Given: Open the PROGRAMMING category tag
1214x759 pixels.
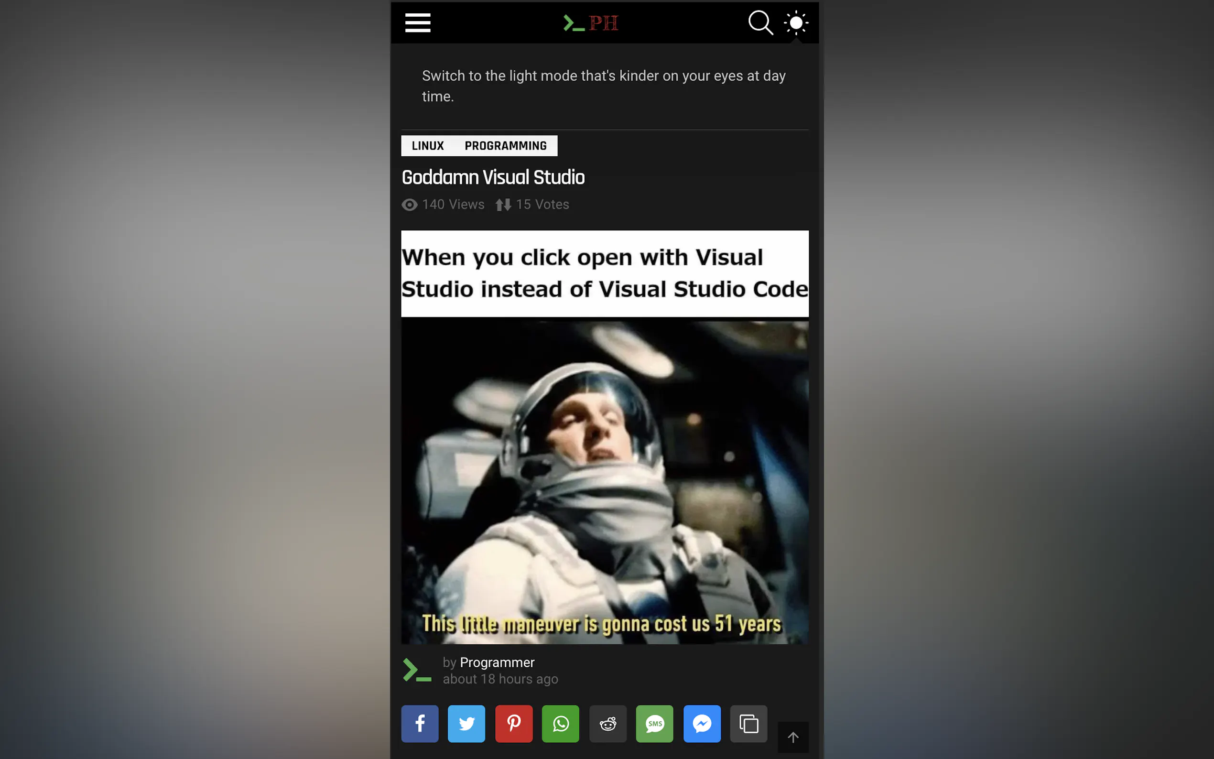Looking at the screenshot, I should click(505, 146).
